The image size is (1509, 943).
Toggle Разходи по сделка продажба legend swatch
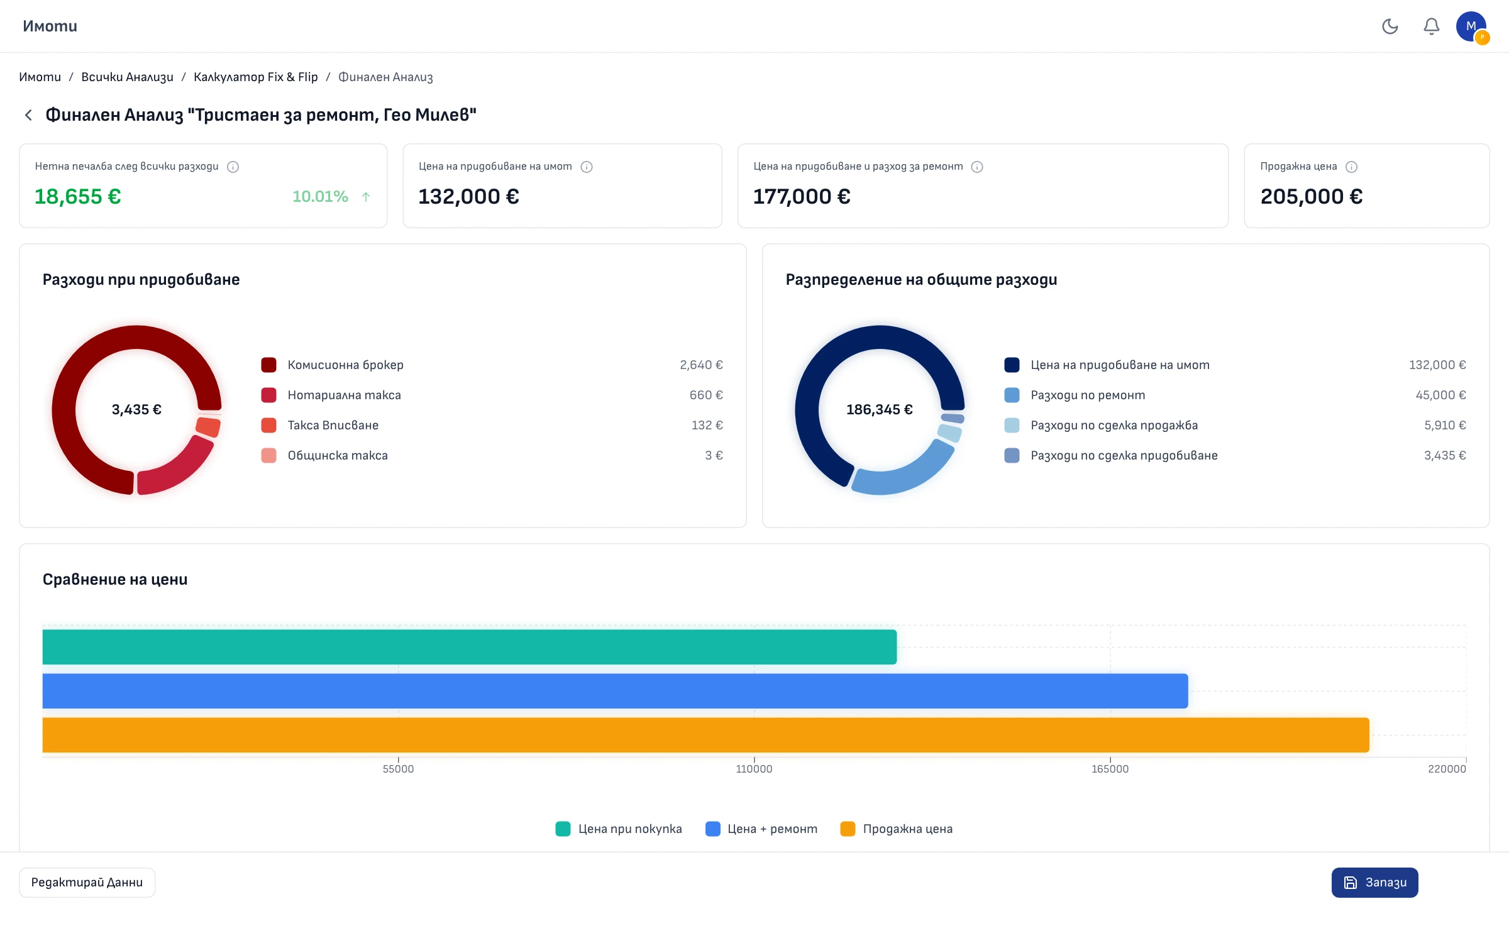[1012, 425]
